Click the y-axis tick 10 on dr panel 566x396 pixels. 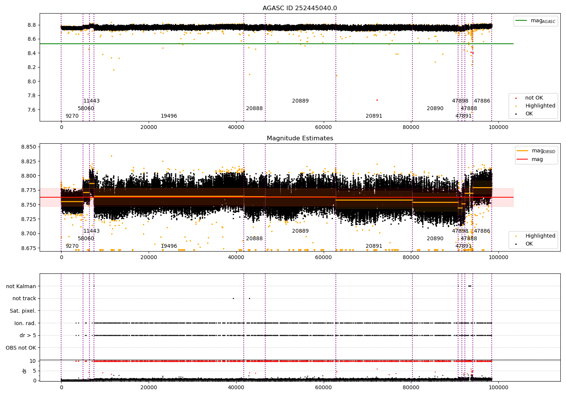(x=33, y=361)
